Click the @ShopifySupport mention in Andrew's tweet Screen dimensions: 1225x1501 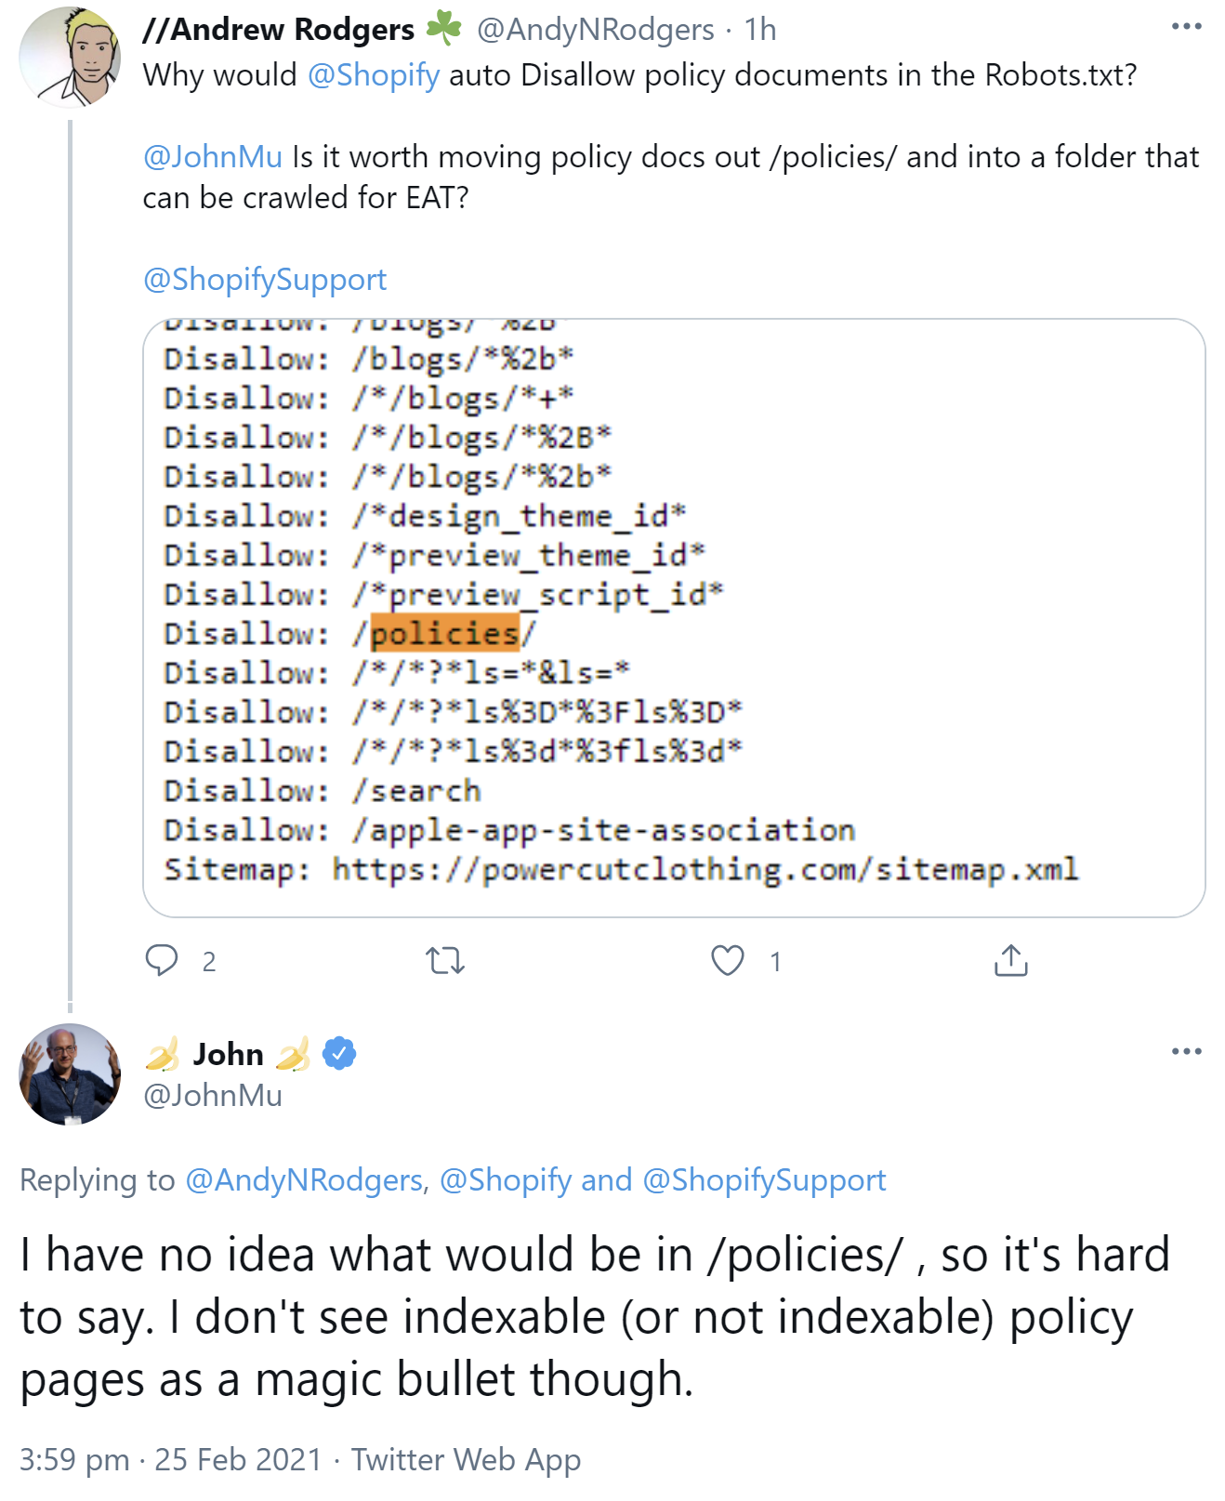265,279
